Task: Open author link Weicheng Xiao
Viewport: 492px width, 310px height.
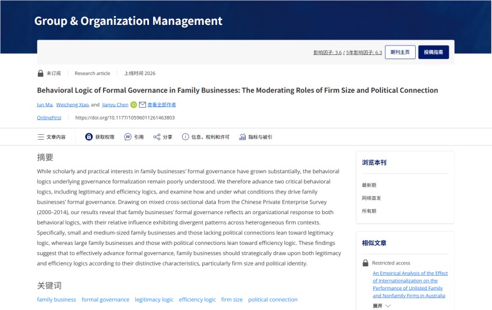Action: 73,105
